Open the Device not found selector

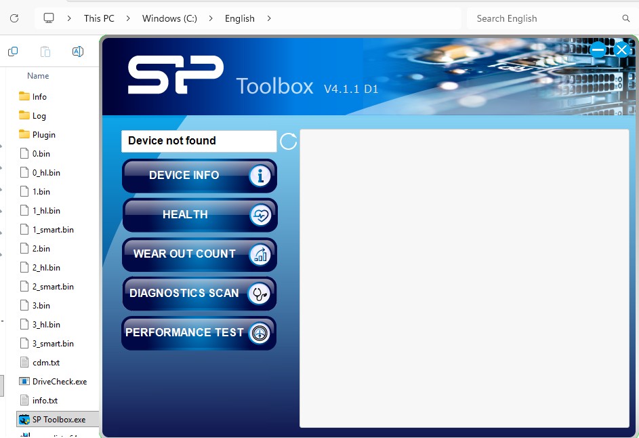pos(199,141)
